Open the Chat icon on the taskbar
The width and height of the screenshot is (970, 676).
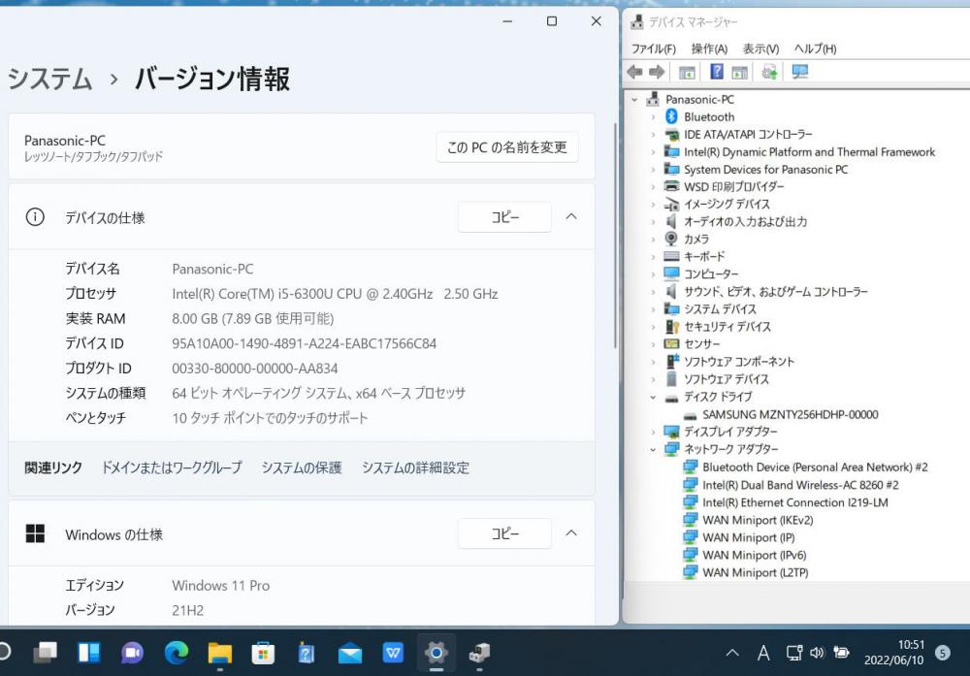coord(132,653)
